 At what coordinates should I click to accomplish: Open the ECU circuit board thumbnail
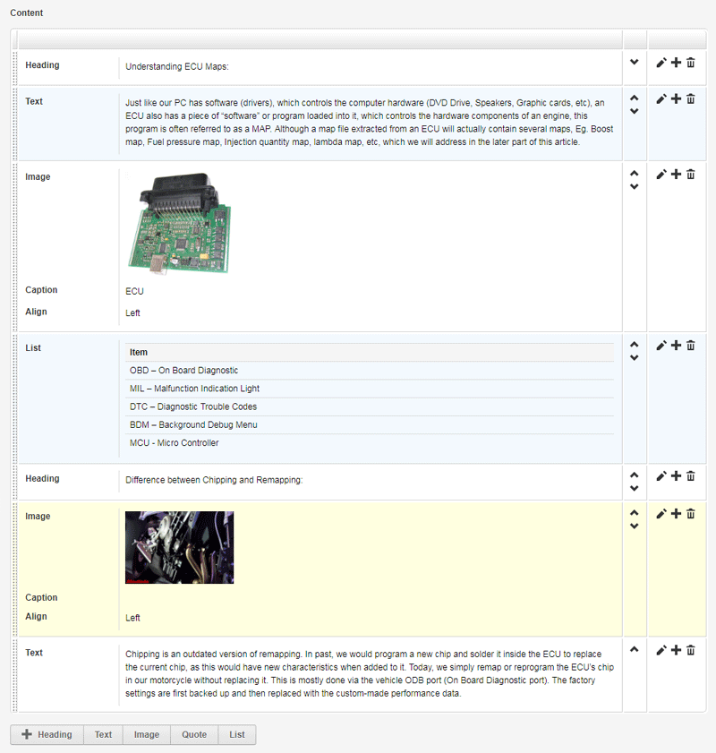click(179, 223)
